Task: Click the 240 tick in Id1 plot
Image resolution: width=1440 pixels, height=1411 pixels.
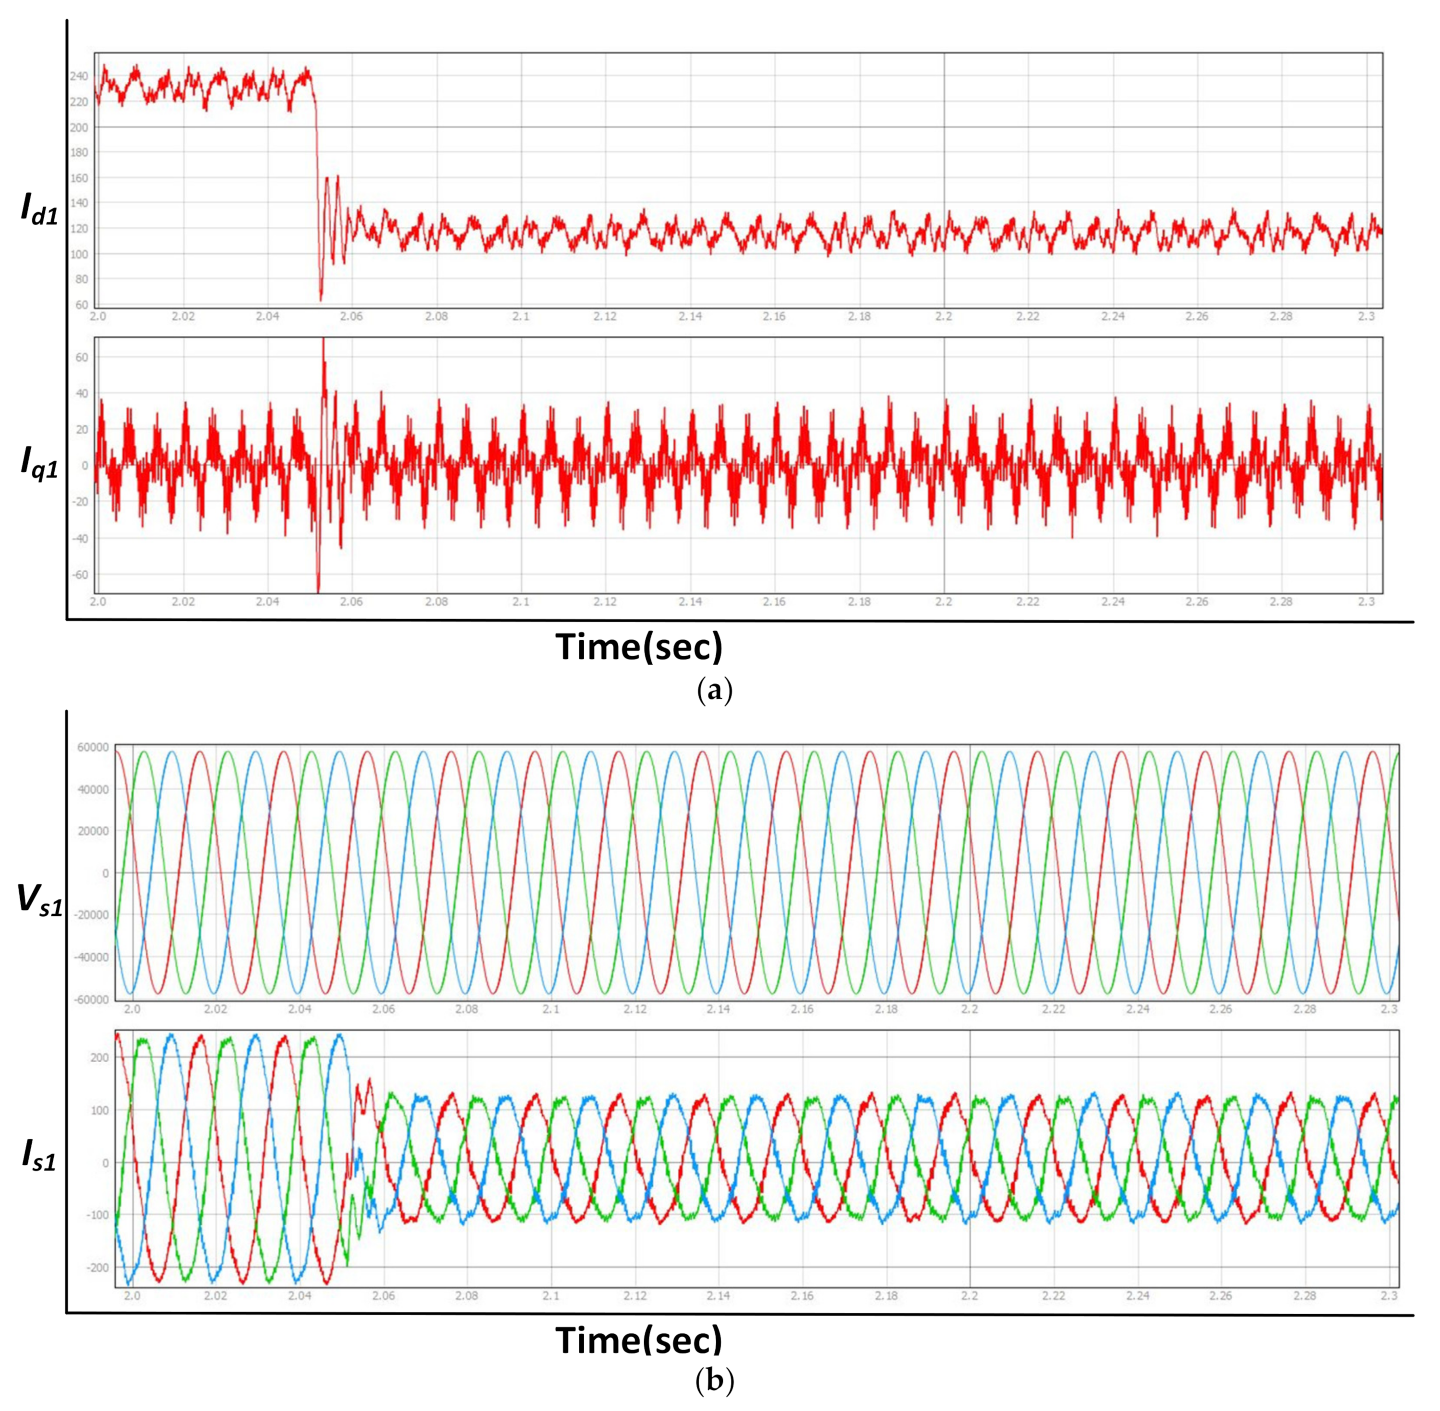Action: click(79, 76)
